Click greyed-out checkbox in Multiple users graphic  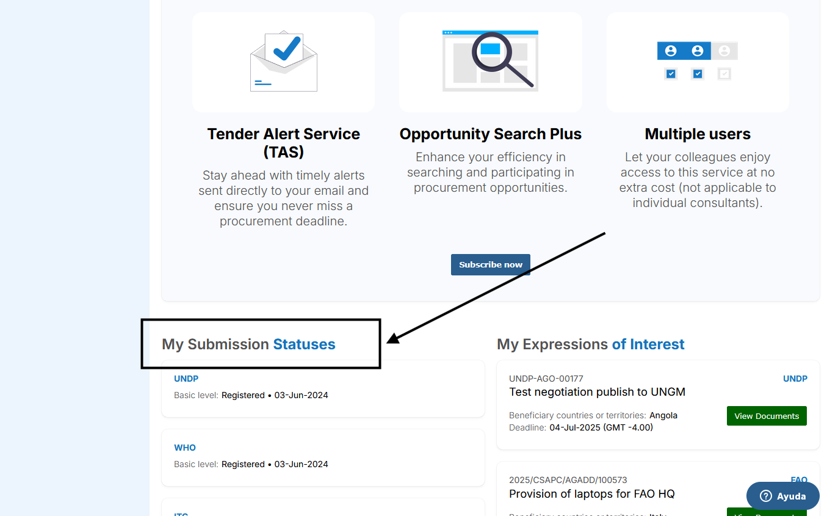(x=724, y=74)
